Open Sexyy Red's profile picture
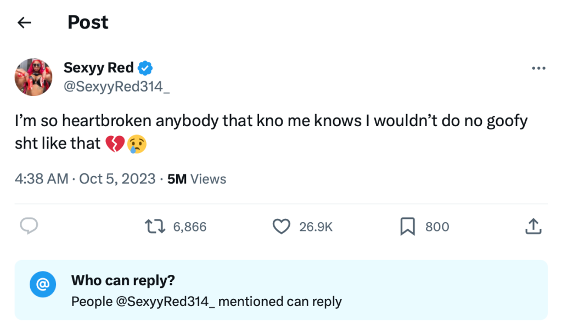The height and width of the screenshot is (322, 562). click(33, 77)
